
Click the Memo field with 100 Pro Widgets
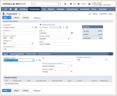55,44
